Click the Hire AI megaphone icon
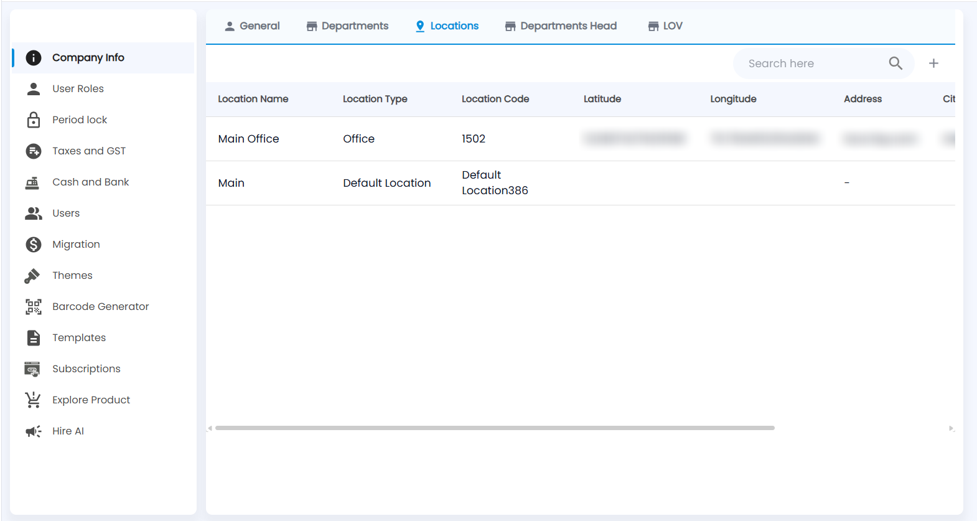Image resolution: width=977 pixels, height=521 pixels. pyautogui.click(x=34, y=431)
